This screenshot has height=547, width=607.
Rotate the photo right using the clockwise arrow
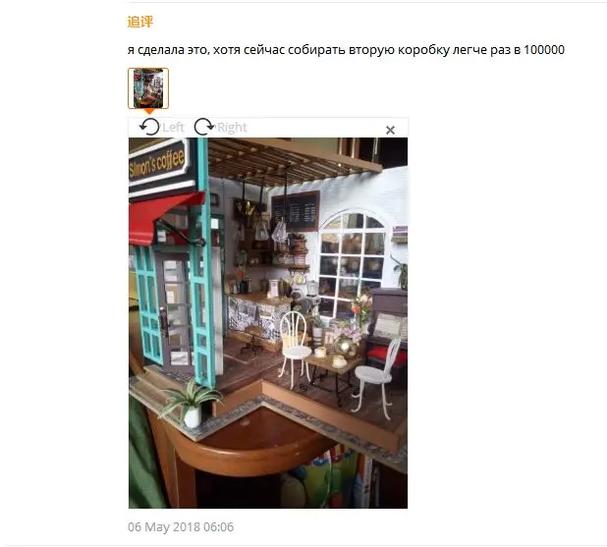tap(203, 127)
